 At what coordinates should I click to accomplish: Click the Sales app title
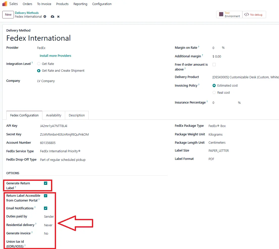(x=14, y=4)
